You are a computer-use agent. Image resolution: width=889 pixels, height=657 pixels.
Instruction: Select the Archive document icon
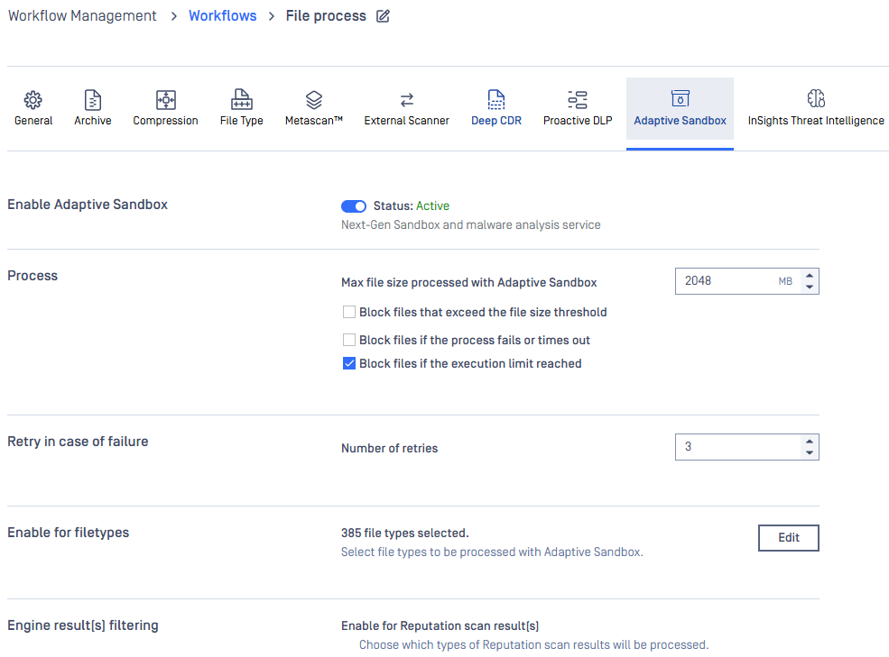[x=92, y=100]
